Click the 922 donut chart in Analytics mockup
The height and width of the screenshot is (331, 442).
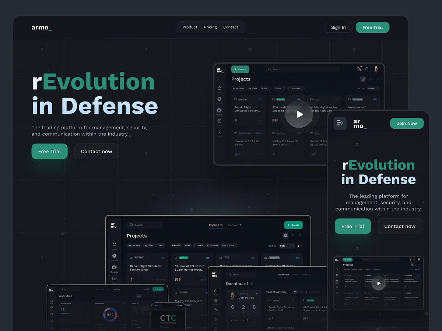click(110, 315)
